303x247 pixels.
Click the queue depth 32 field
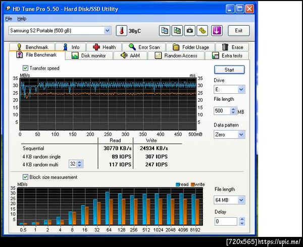coord(73,164)
